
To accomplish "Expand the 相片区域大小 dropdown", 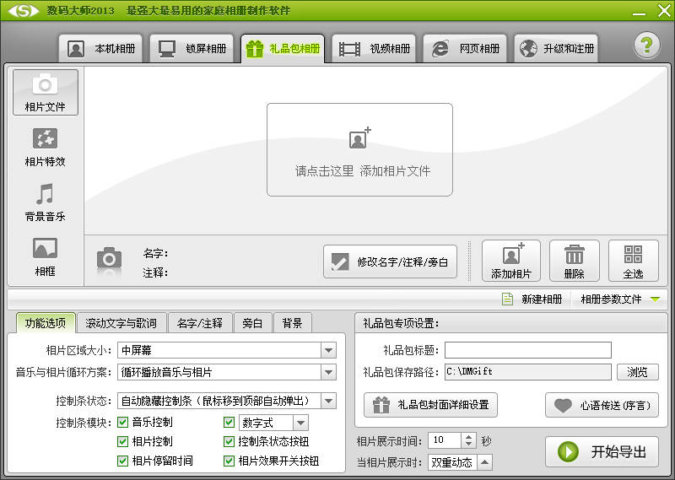I will coord(328,350).
